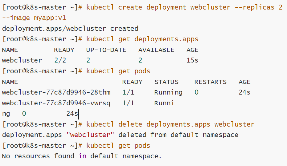
Task: Click the '1/1' value in vwrsq row
Action: coord(128,103)
